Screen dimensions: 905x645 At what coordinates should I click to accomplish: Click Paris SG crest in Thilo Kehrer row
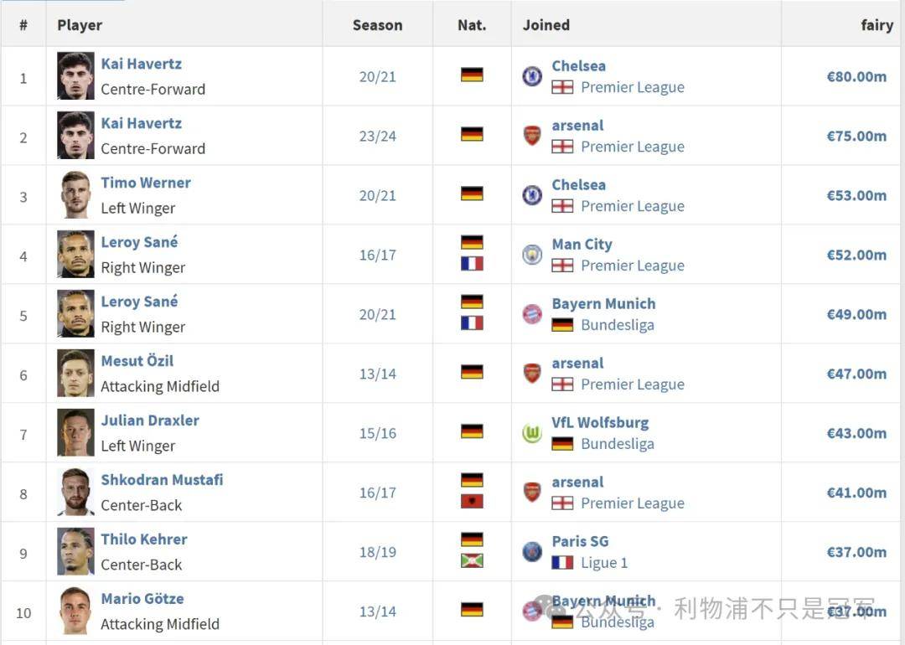pyautogui.click(x=532, y=551)
